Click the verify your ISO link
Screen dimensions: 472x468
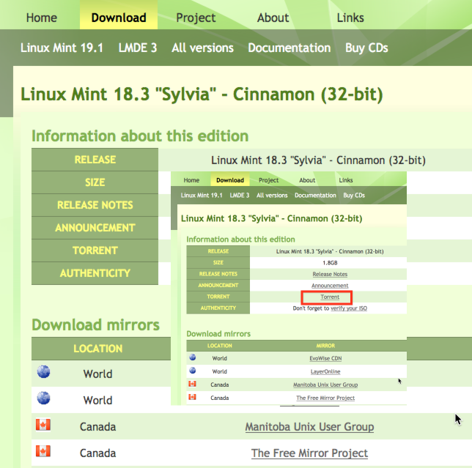349,308
